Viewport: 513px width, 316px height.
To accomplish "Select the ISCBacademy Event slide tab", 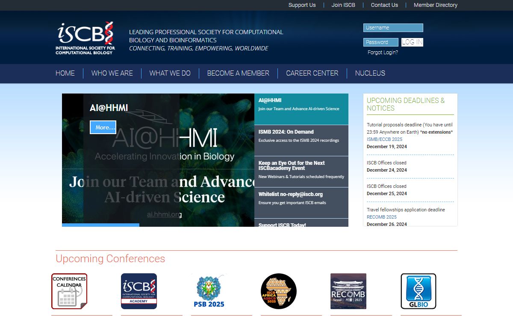I will point(301,172).
